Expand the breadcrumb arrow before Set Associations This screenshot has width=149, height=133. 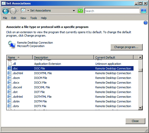[28, 11]
